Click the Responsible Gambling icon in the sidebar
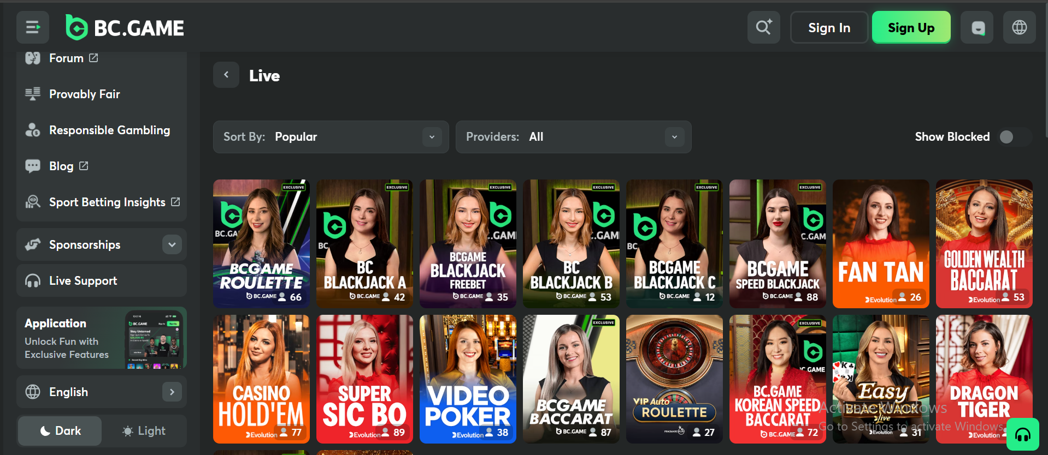The width and height of the screenshot is (1048, 455). click(x=33, y=130)
